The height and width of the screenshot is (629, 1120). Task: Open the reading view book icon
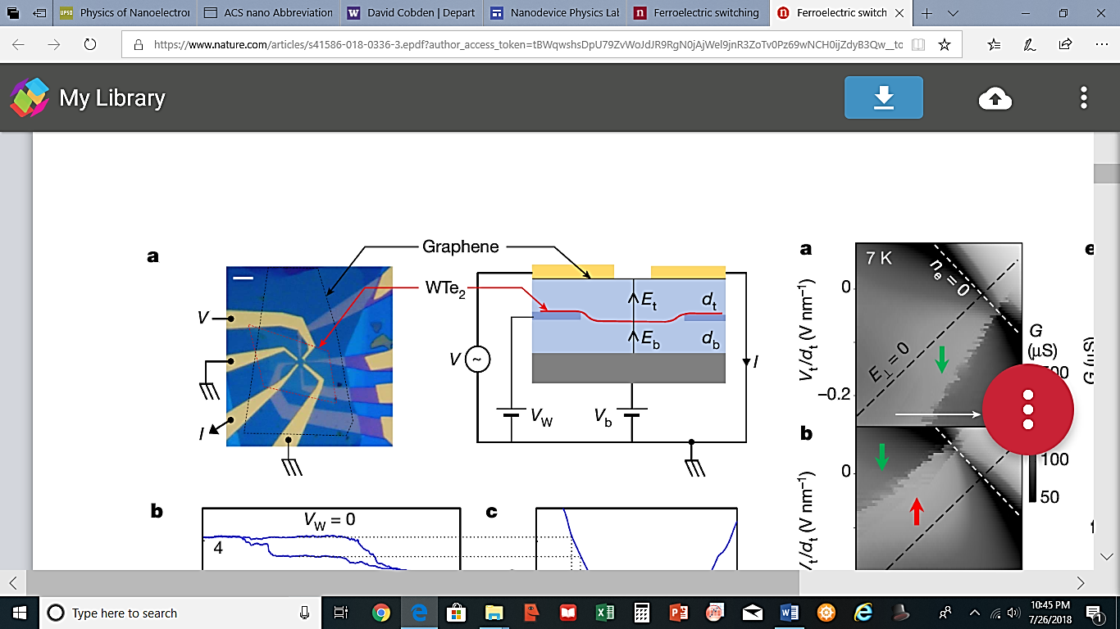[918, 44]
